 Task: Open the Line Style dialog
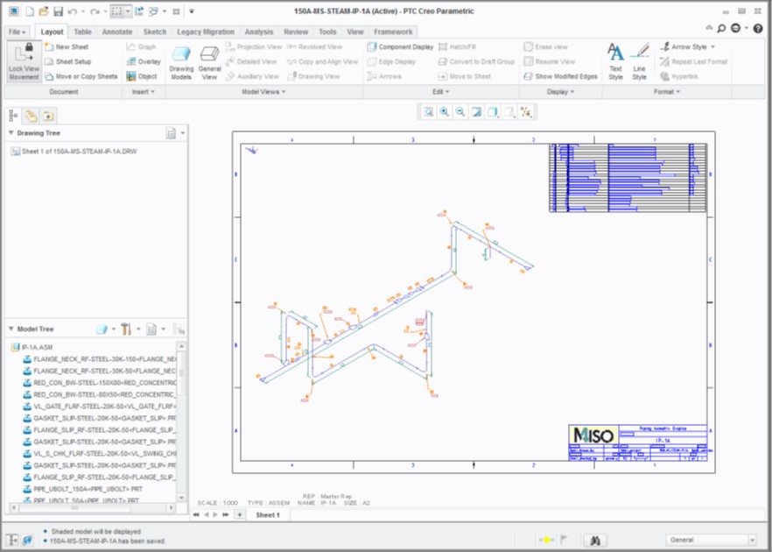coord(639,62)
